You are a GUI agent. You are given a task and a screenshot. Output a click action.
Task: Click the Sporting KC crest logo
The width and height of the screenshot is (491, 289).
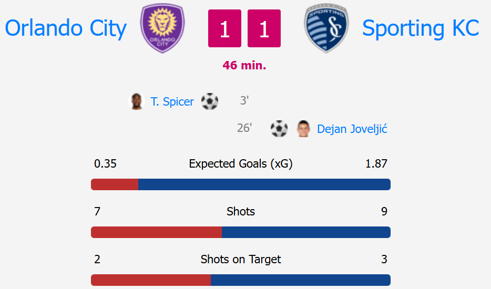click(x=326, y=28)
